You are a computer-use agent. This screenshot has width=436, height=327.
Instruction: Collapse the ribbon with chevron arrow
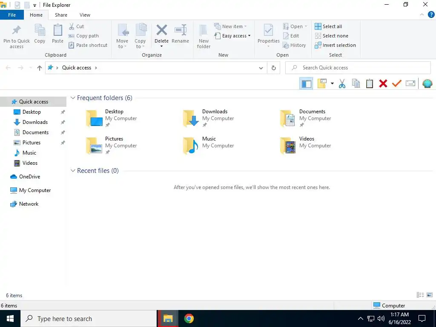422,15
